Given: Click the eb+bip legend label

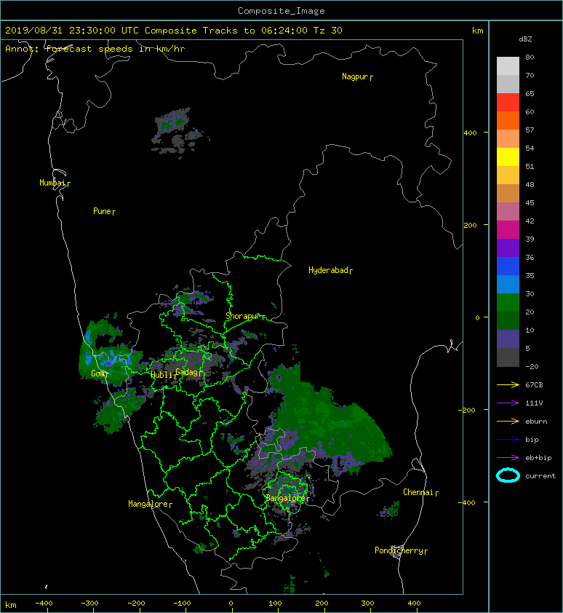Looking at the screenshot, I should point(538,458).
